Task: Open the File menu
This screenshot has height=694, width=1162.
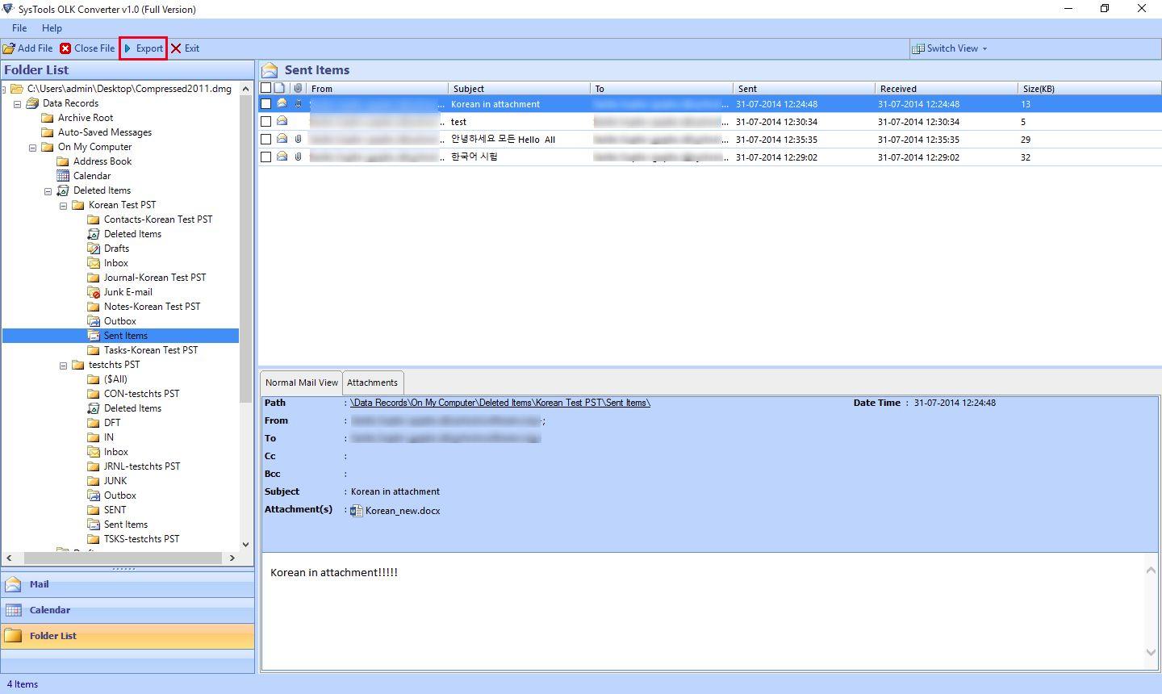Action: (x=19, y=28)
